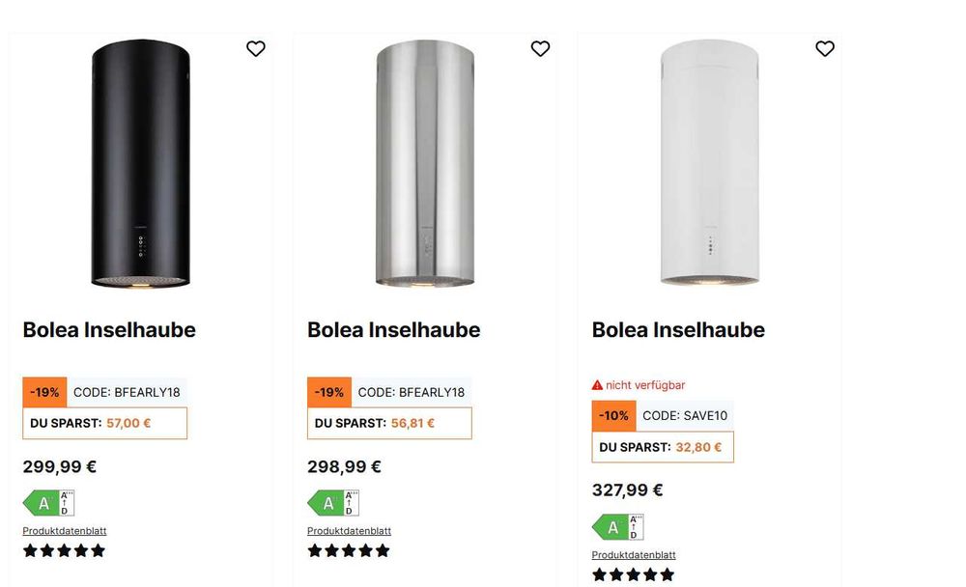Click star rating under the stainless hood
966x587 pixels.
(349, 551)
